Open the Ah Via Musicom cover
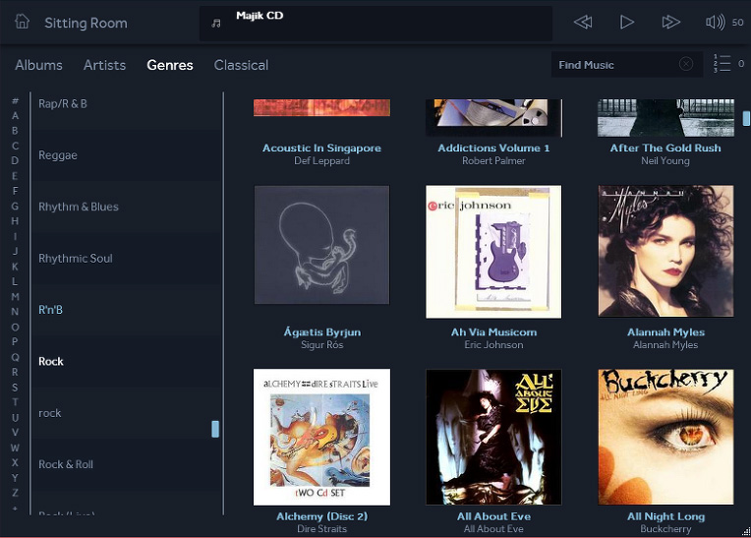The height and width of the screenshot is (538, 751). click(x=493, y=252)
